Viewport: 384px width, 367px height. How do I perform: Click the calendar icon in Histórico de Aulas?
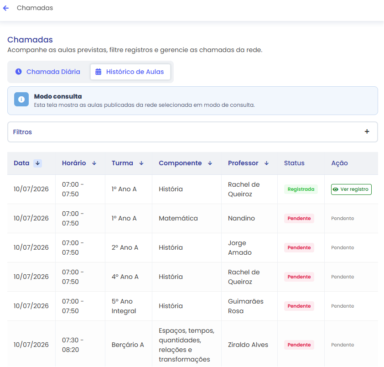pyautogui.click(x=98, y=72)
